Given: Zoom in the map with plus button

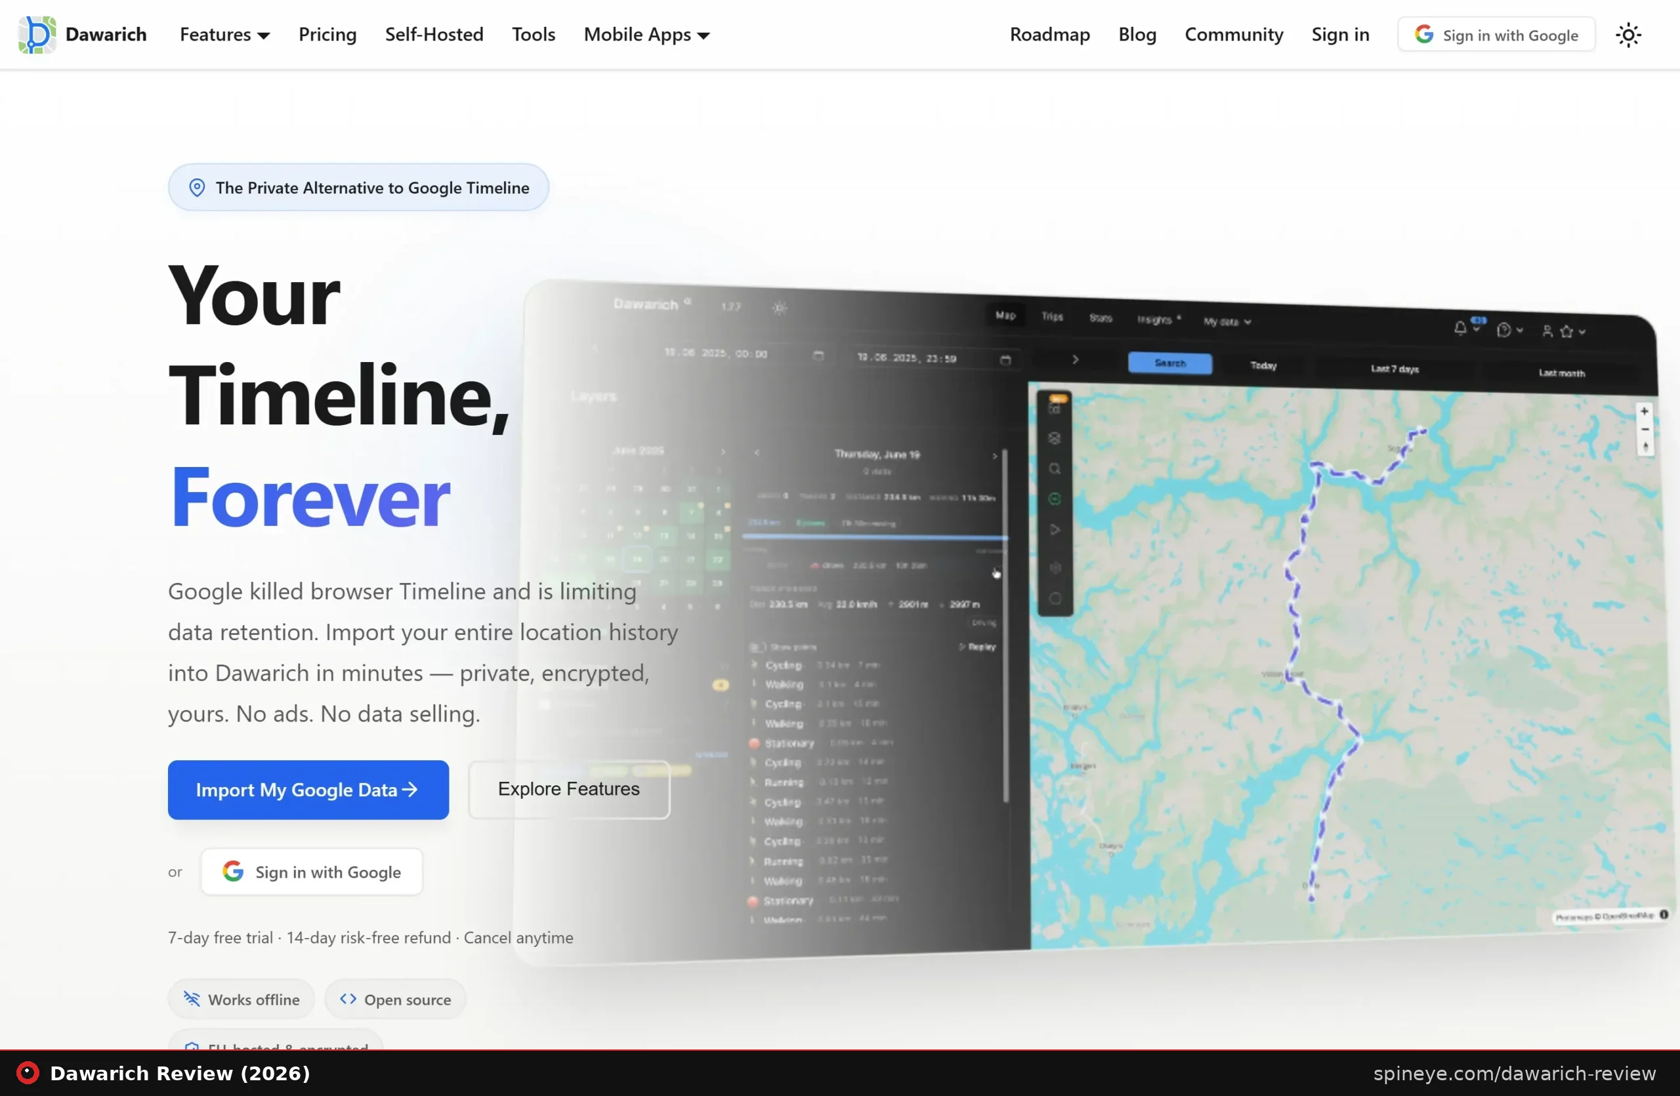Looking at the screenshot, I should point(1644,411).
